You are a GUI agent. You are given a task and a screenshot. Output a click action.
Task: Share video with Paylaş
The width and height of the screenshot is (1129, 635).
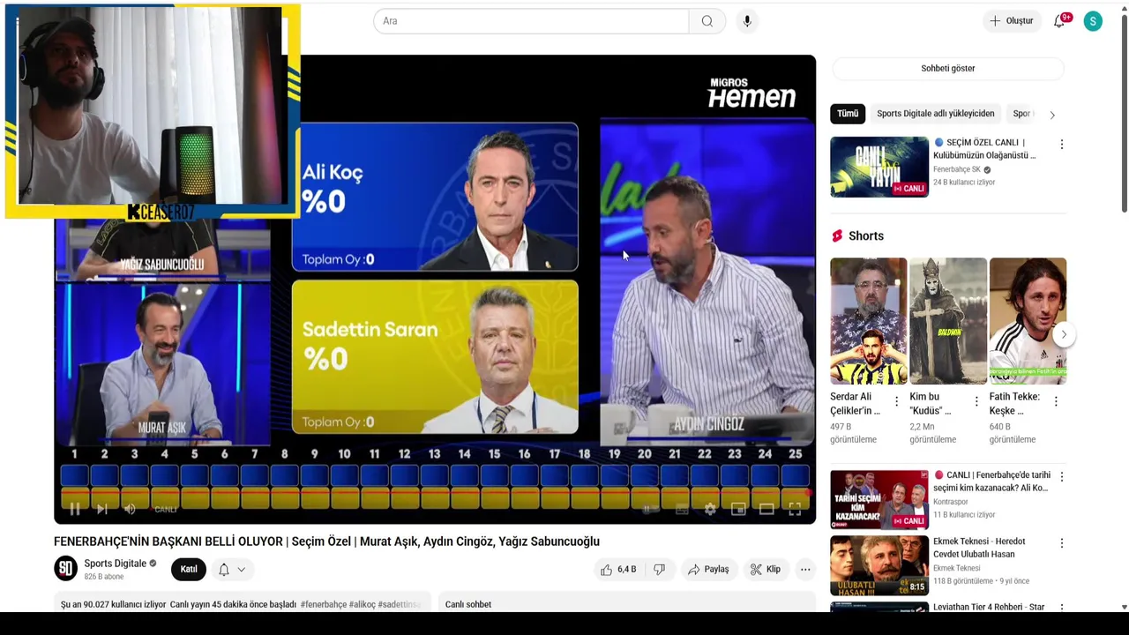708,570
